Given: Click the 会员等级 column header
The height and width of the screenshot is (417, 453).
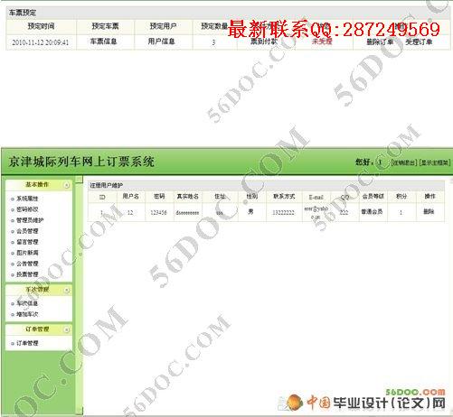Looking at the screenshot, I should pyautogui.click(x=373, y=197).
